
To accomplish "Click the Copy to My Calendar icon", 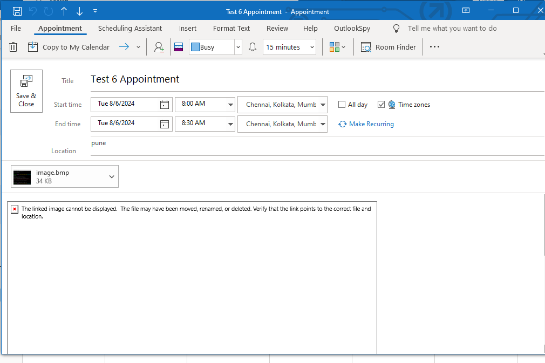I will tap(33, 47).
